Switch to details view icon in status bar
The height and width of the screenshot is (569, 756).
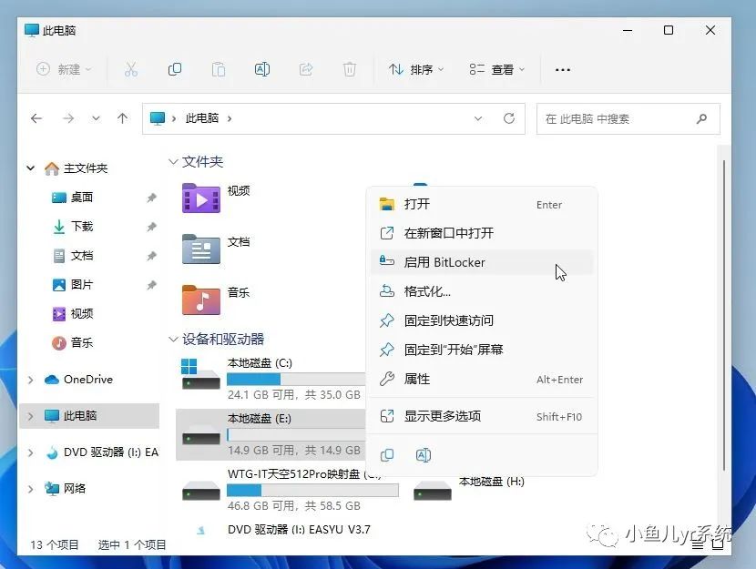pyautogui.click(x=697, y=544)
